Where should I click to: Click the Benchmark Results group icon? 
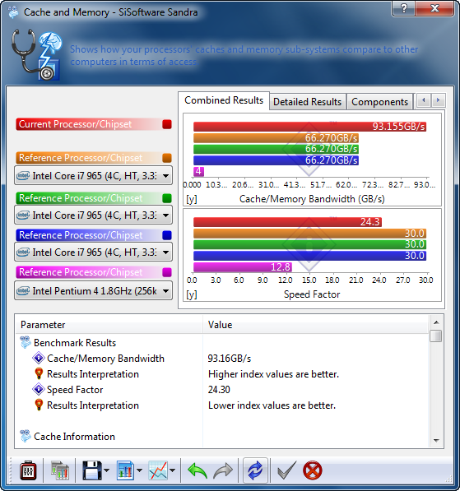(x=26, y=343)
